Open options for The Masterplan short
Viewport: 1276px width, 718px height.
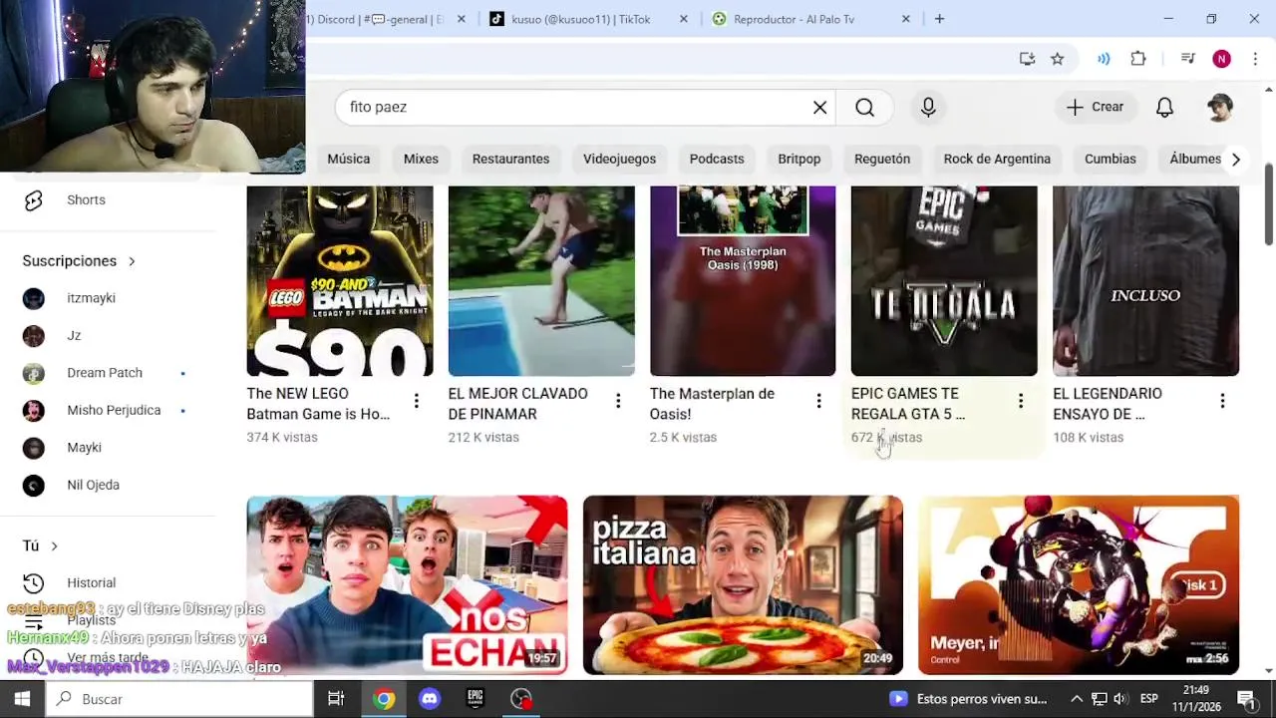tap(818, 401)
